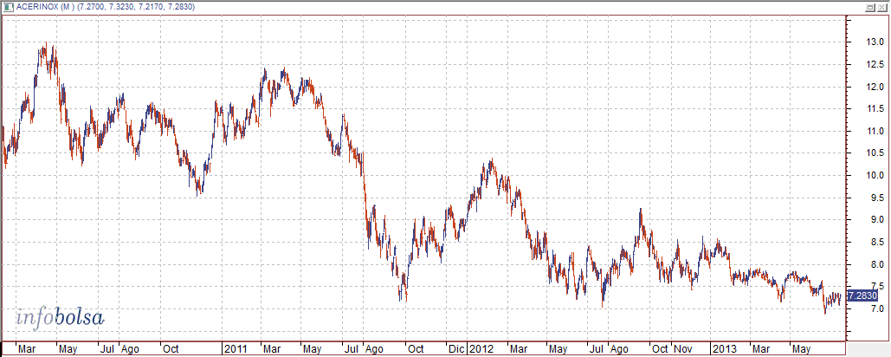Select the 2012 year label on time axis
This screenshot has width=891, height=357.
481,348
